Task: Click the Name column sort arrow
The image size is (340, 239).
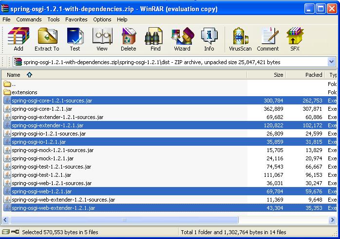Action: tap(30, 75)
